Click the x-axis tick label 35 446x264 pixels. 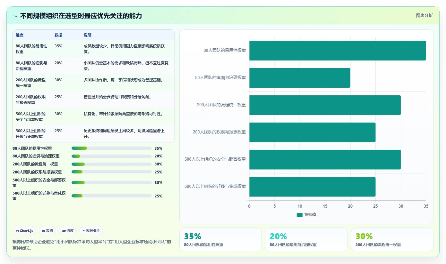tap(426, 206)
